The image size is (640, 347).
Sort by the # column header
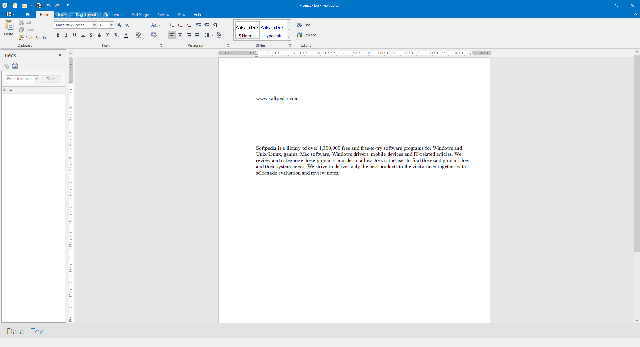click(8, 90)
